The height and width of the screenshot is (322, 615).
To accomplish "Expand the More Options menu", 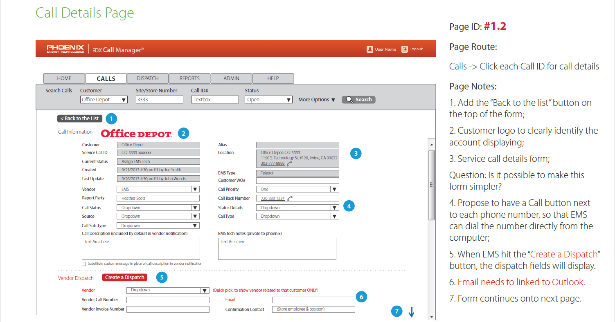I will (x=315, y=99).
